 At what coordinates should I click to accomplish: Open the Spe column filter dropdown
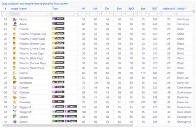tap(147, 14)
